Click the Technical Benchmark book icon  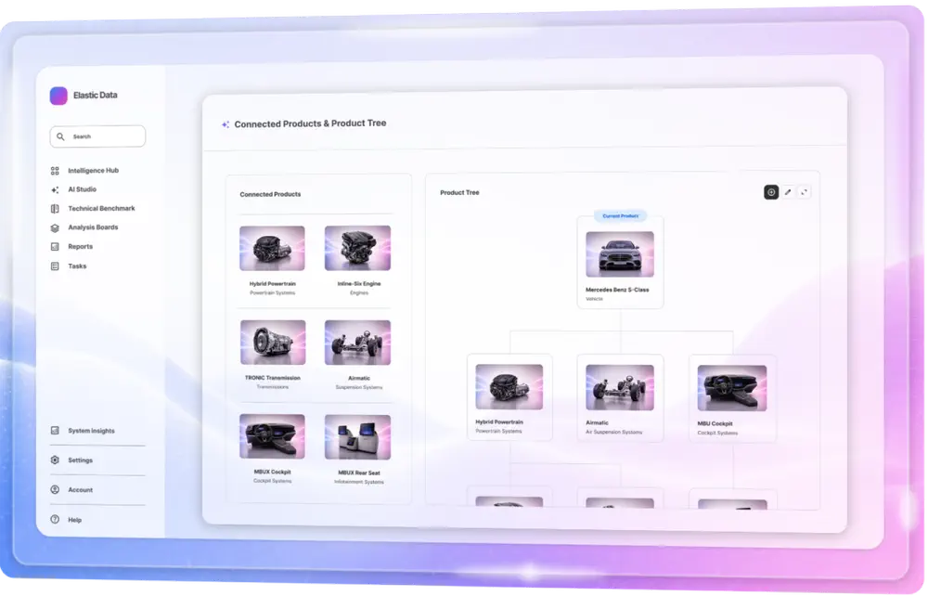point(55,208)
